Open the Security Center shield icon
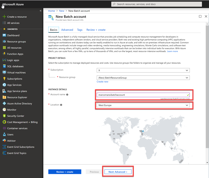The height and width of the screenshot is (178, 209). tap(4, 116)
